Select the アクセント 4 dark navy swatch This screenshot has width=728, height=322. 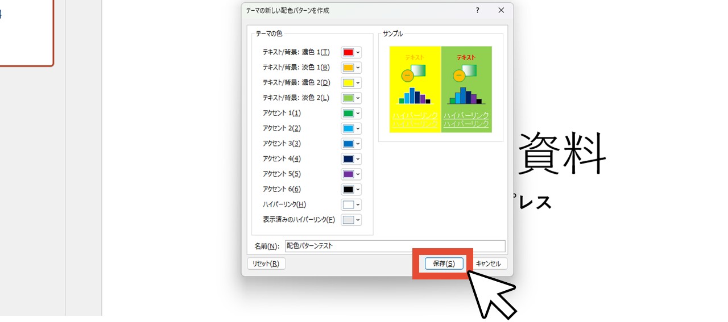click(x=351, y=159)
